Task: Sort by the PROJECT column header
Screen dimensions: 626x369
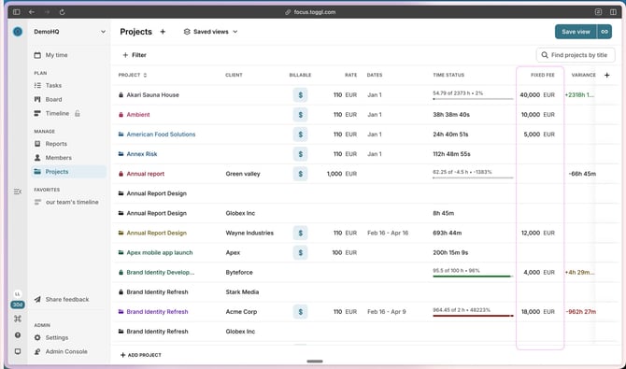Action: point(133,75)
